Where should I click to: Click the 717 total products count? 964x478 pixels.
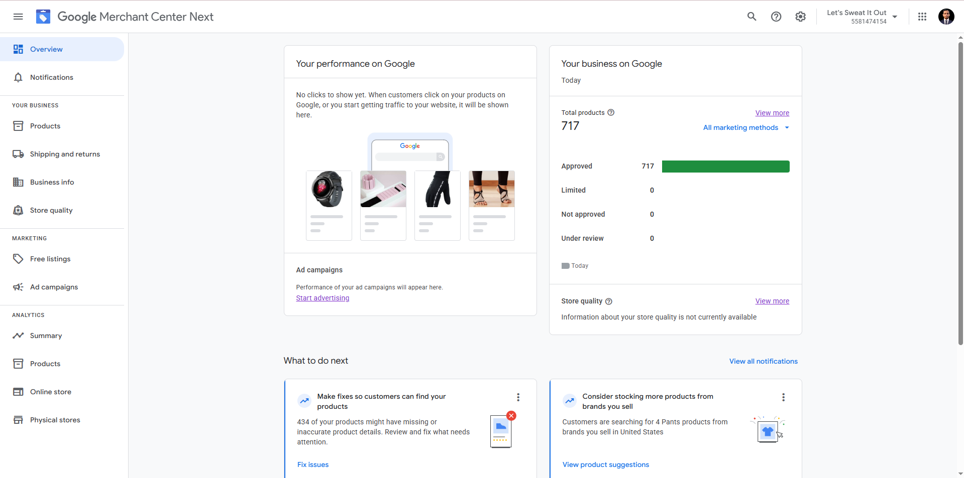pos(570,126)
